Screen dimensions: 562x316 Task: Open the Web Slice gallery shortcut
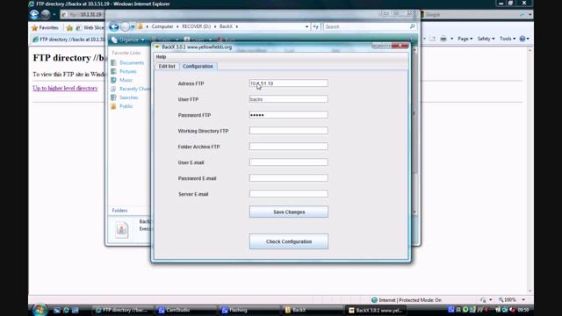coord(90,27)
